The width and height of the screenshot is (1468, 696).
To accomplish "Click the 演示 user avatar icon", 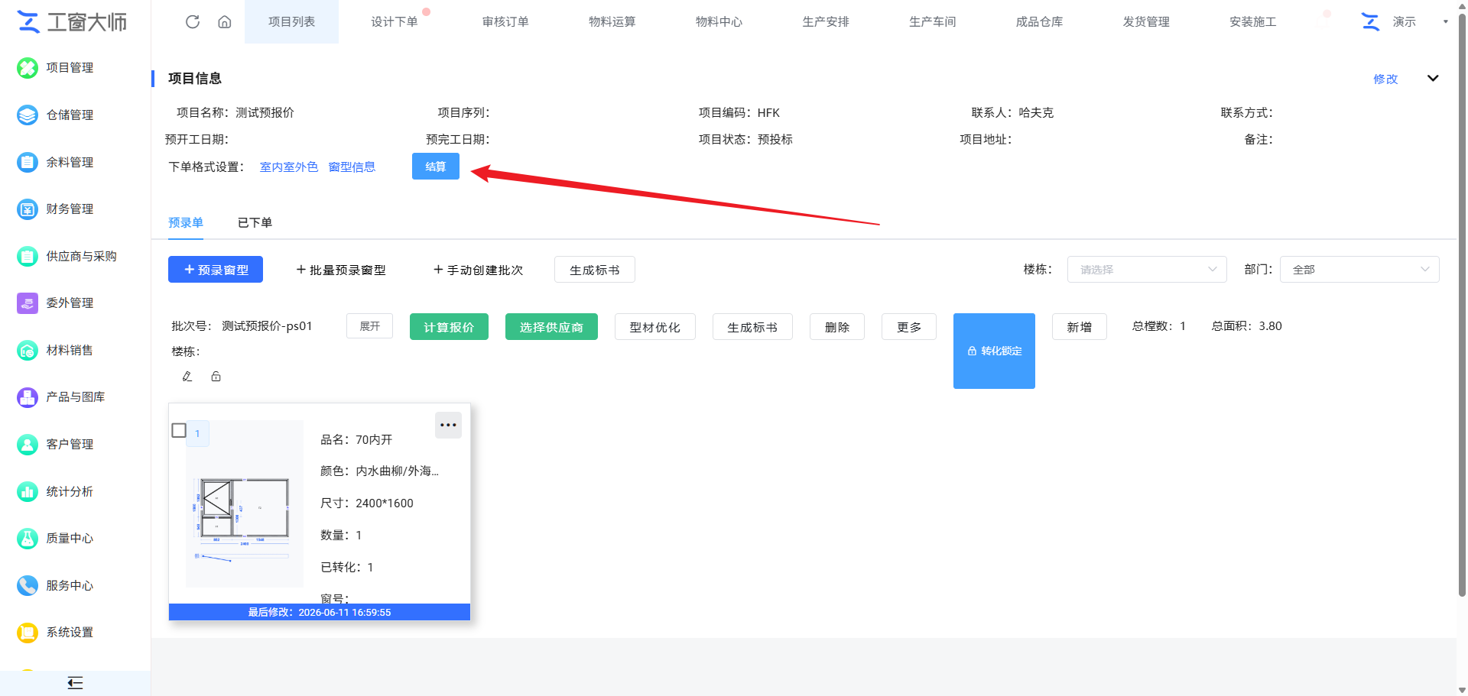I will pyautogui.click(x=1370, y=21).
